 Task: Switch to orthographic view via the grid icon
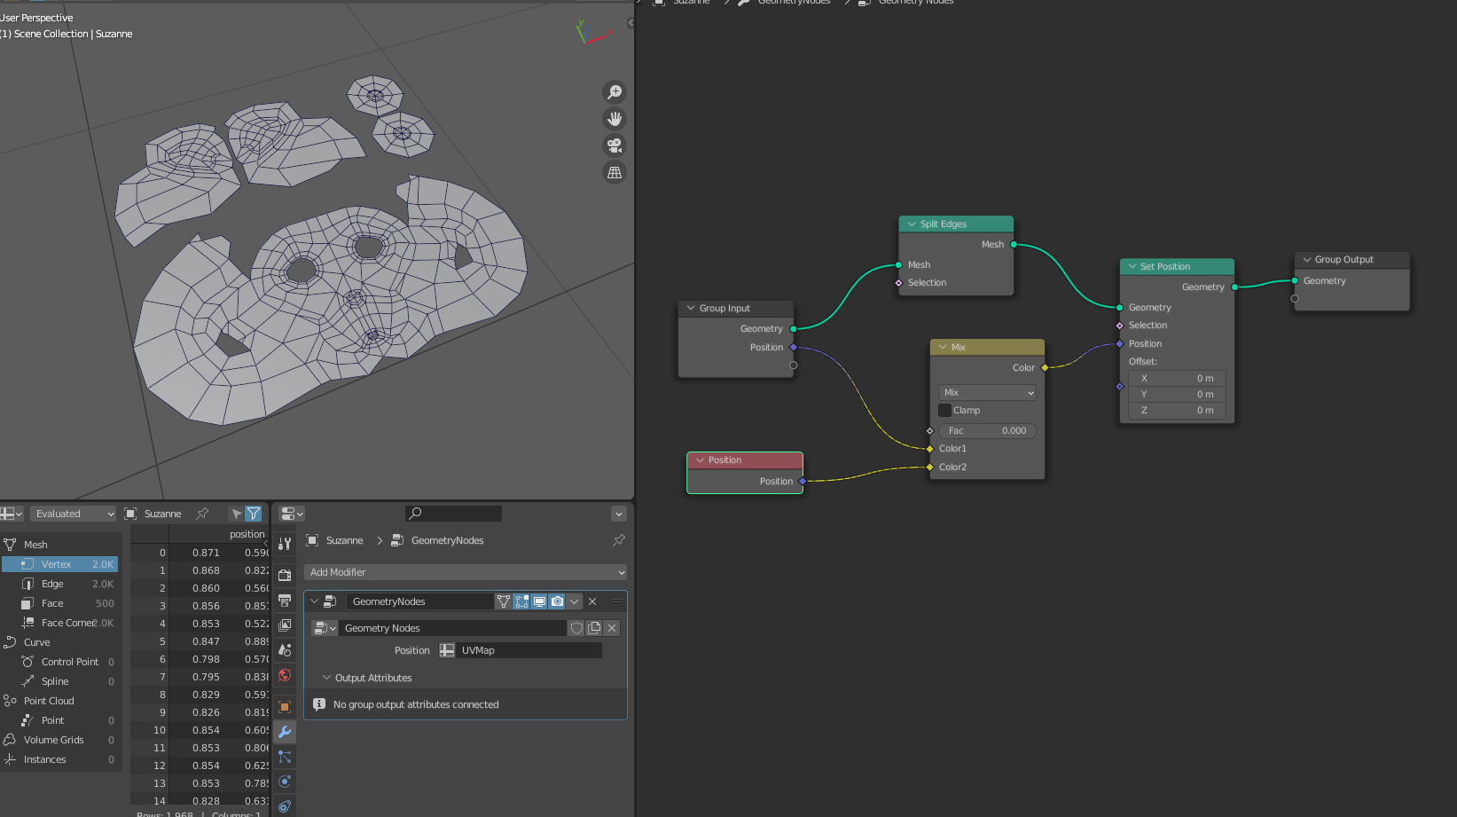[x=614, y=172]
